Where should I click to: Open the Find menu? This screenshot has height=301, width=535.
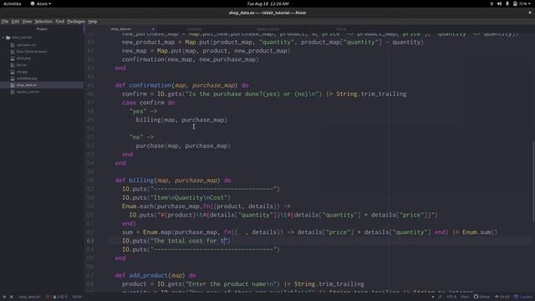click(59, 22)
